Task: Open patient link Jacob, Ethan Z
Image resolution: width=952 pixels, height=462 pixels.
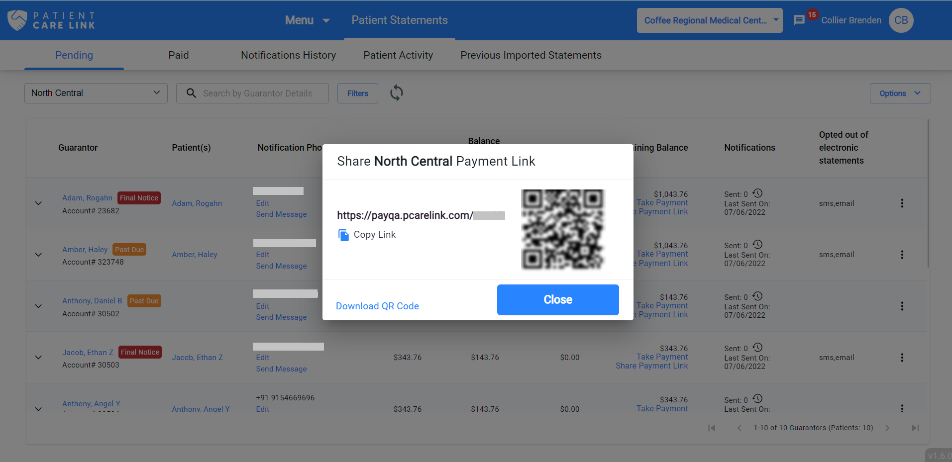Action: (x=198, y=358)
